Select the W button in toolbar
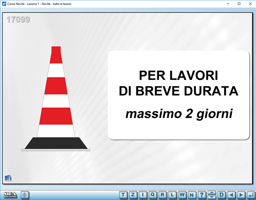Screen dimensions: 256x200 [x=182, y=195]
